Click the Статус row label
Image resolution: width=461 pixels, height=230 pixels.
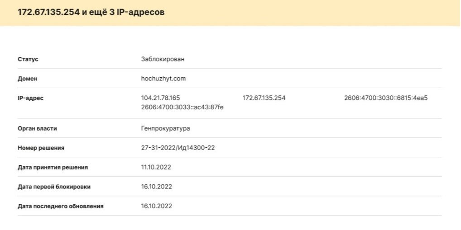[28, 59]
